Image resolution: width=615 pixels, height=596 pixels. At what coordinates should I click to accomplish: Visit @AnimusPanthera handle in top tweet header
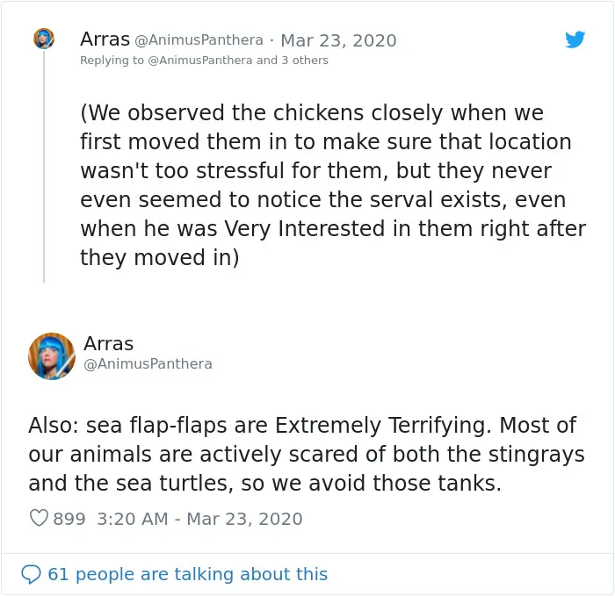tap(199, 40)
